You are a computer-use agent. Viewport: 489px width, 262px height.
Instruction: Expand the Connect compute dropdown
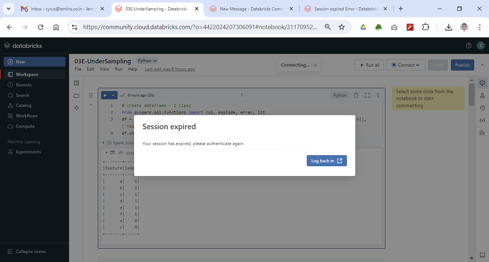[x=406, y=65]
